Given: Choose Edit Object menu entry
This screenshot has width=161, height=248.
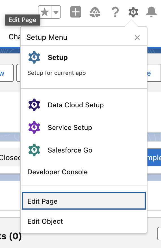Looking at the screenshot, I should click(84, 221).
